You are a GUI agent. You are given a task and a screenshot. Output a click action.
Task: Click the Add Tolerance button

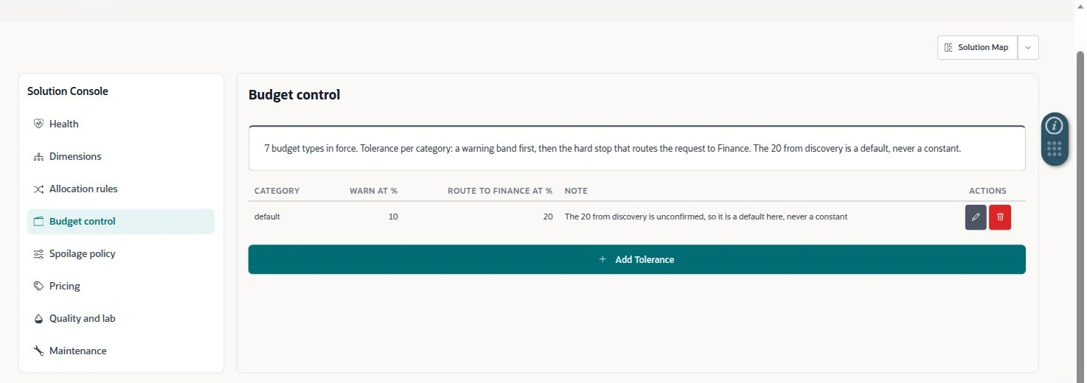636,259
